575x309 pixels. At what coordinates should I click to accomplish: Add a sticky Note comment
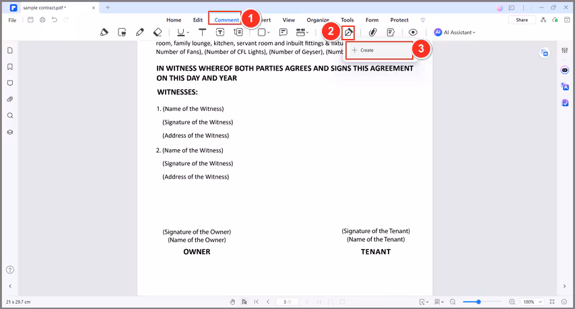pos(283,32)
